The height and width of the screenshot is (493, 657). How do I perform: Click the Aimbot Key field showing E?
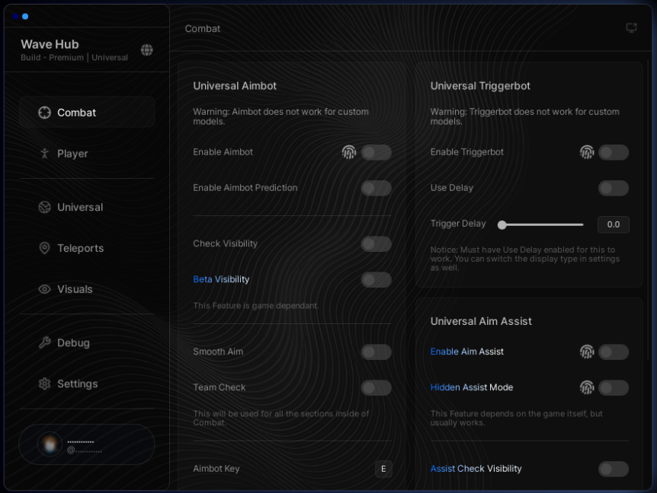pyautogui.click(x=385, y=469)
